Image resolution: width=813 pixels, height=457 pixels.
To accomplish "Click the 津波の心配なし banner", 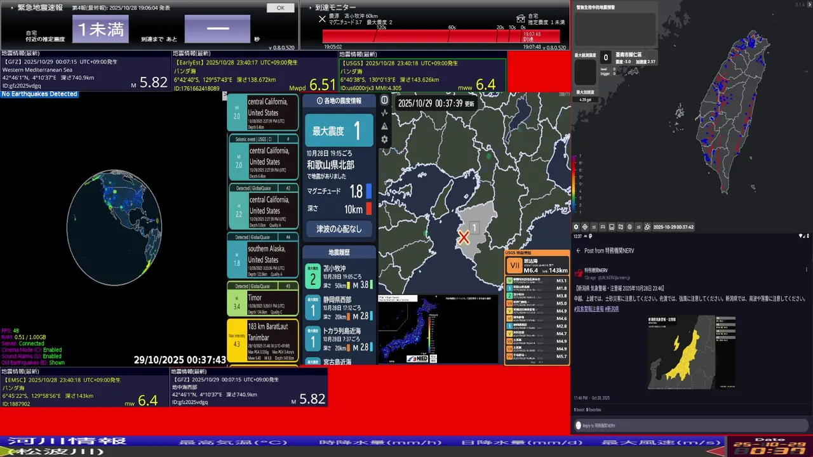I will [339, 229].
